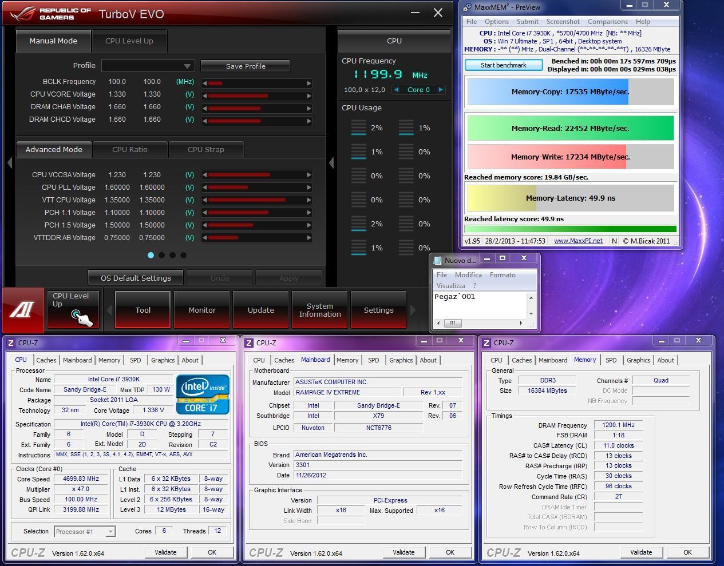This screenshot has width=724, height=566.
Task: Adjust CPU VCORE Voltage slider
Action: pyautogui.click(x=256, y=95)
